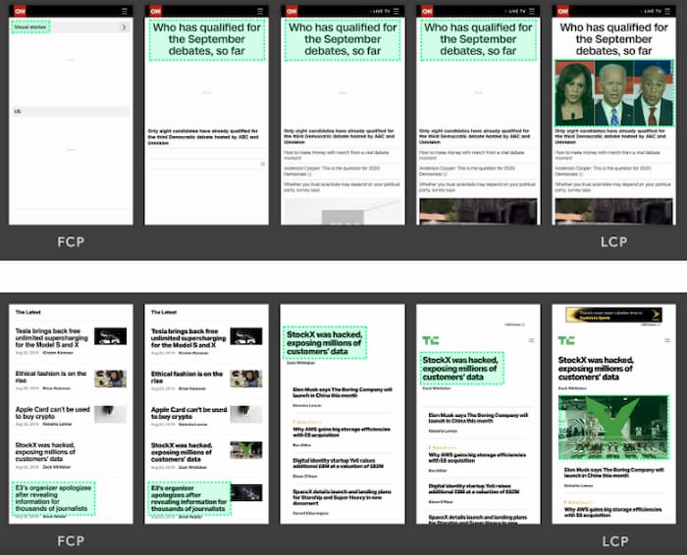Viewport: 687px width, 555px height.
Task: Click the small StockX thumbnail in the second TechCrunch frame
Action: click(246, 450)
